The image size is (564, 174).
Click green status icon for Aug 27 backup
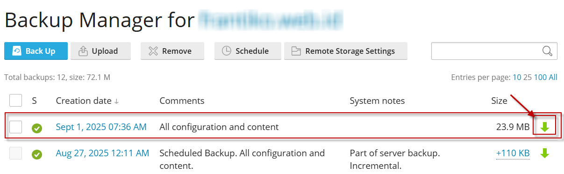click(37, 154)
